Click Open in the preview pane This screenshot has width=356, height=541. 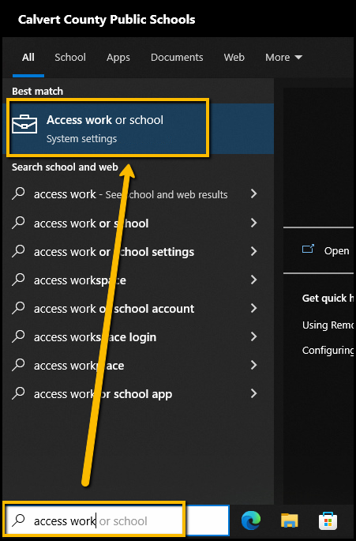(336, 251)
